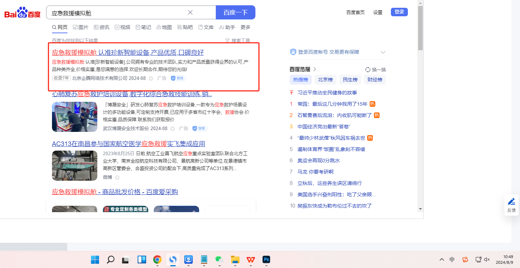Click the 收录7年 badge
This screenshot has height=268, width=520.
tap(61, 78)
